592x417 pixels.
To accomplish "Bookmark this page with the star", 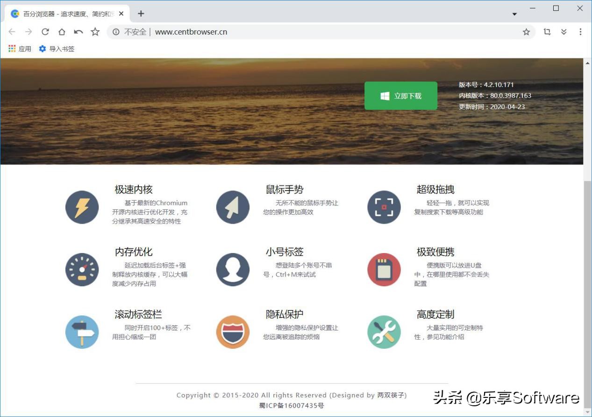I will (x=526, y=32).
